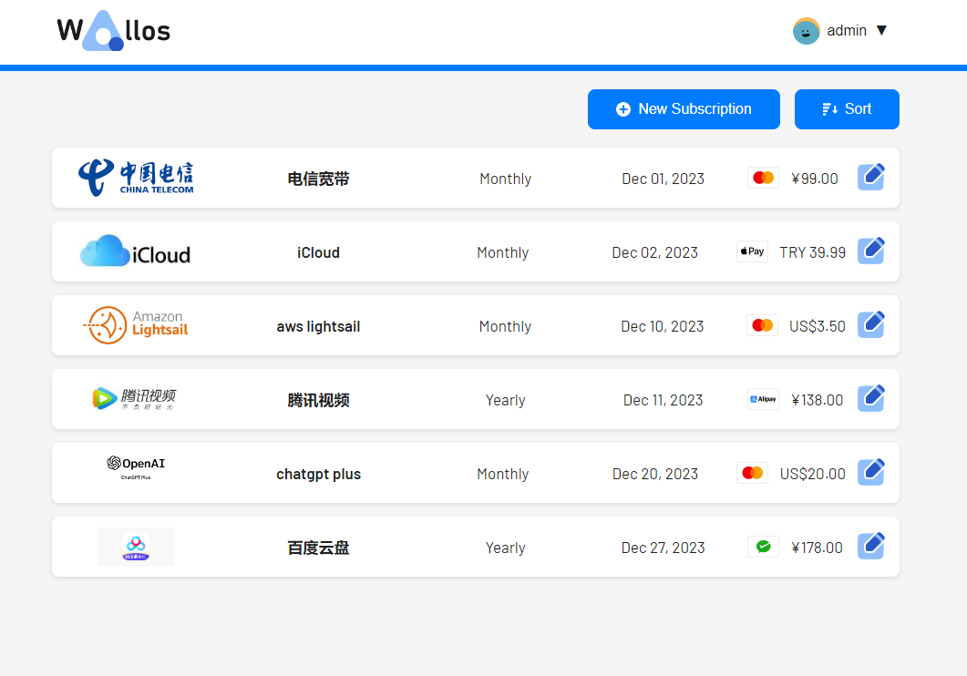Click the Mastercard icon on chatgpt plus row
Viewport: 967px width, 676px height.
[752, 473]
